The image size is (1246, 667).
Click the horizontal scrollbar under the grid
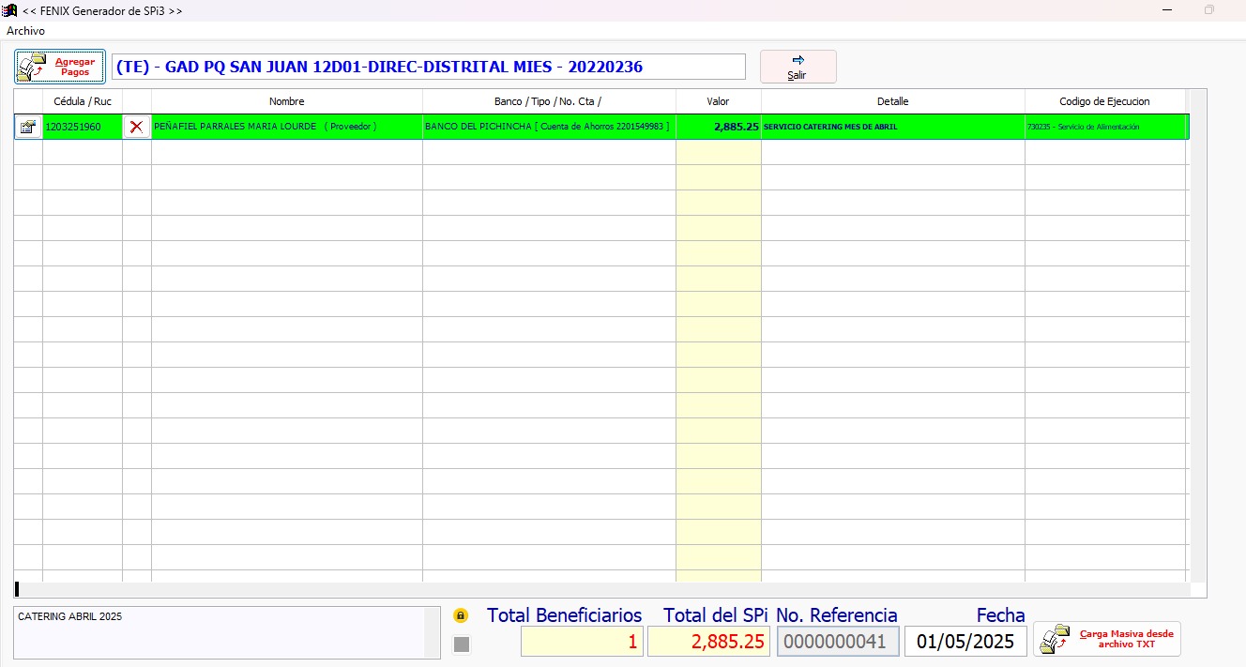point(600,589)
